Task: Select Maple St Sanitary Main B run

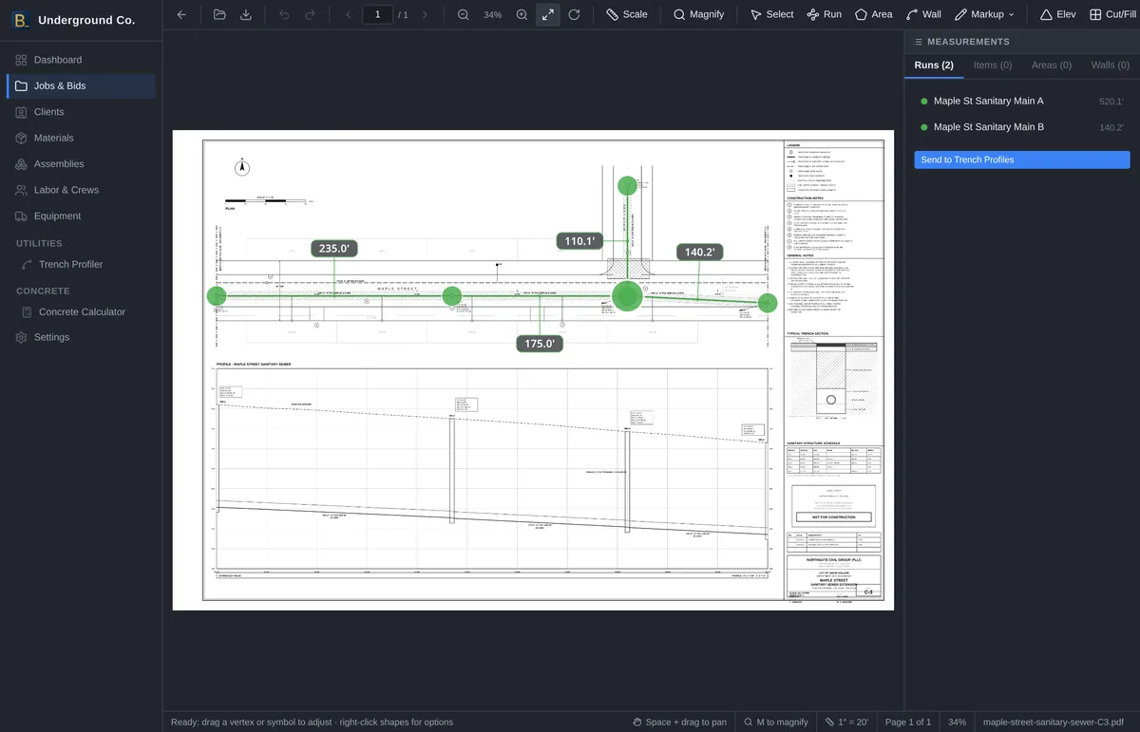Action: tap(1021, 127)
